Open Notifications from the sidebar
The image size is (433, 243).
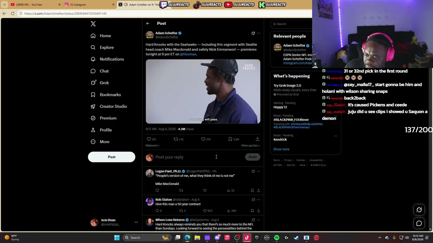click(107, 59)
